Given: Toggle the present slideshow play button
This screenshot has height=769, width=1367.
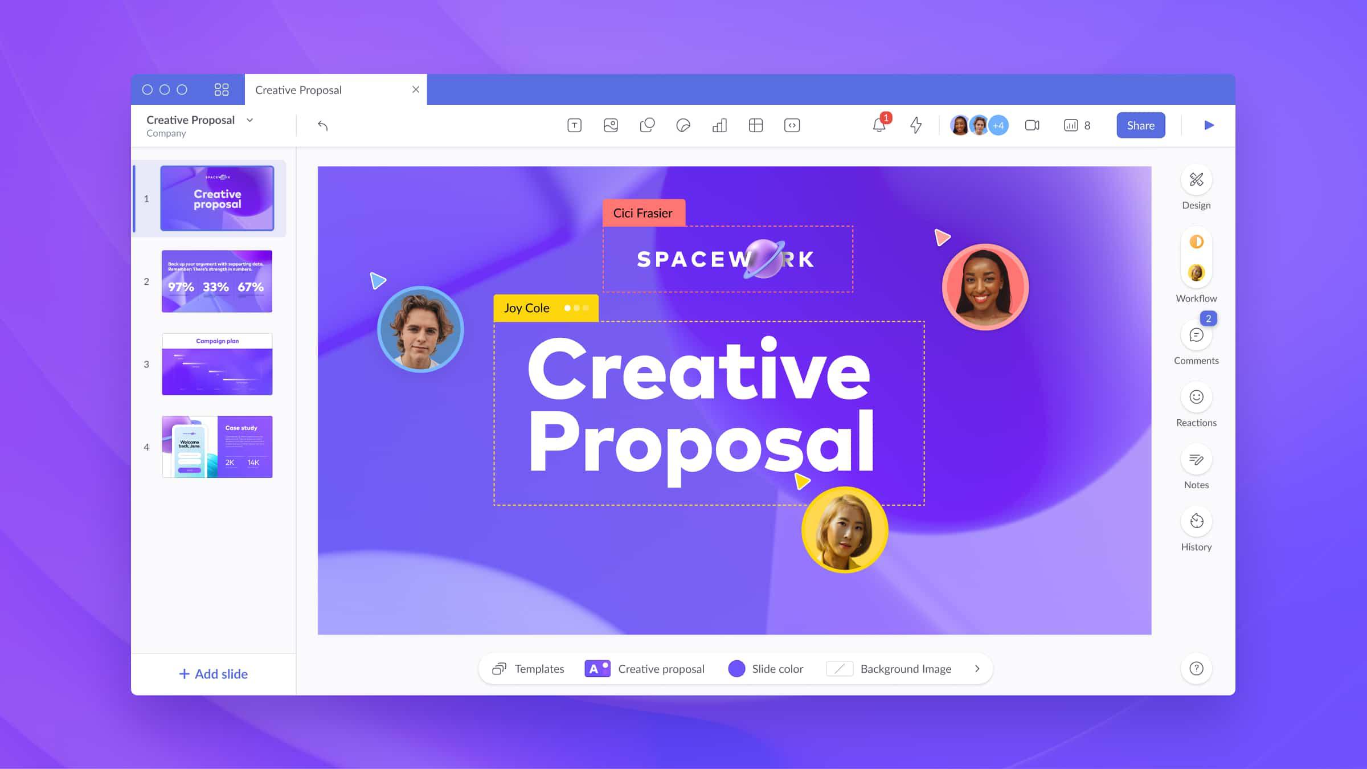Looking at the screenshot, I should tap(1209, 125).
